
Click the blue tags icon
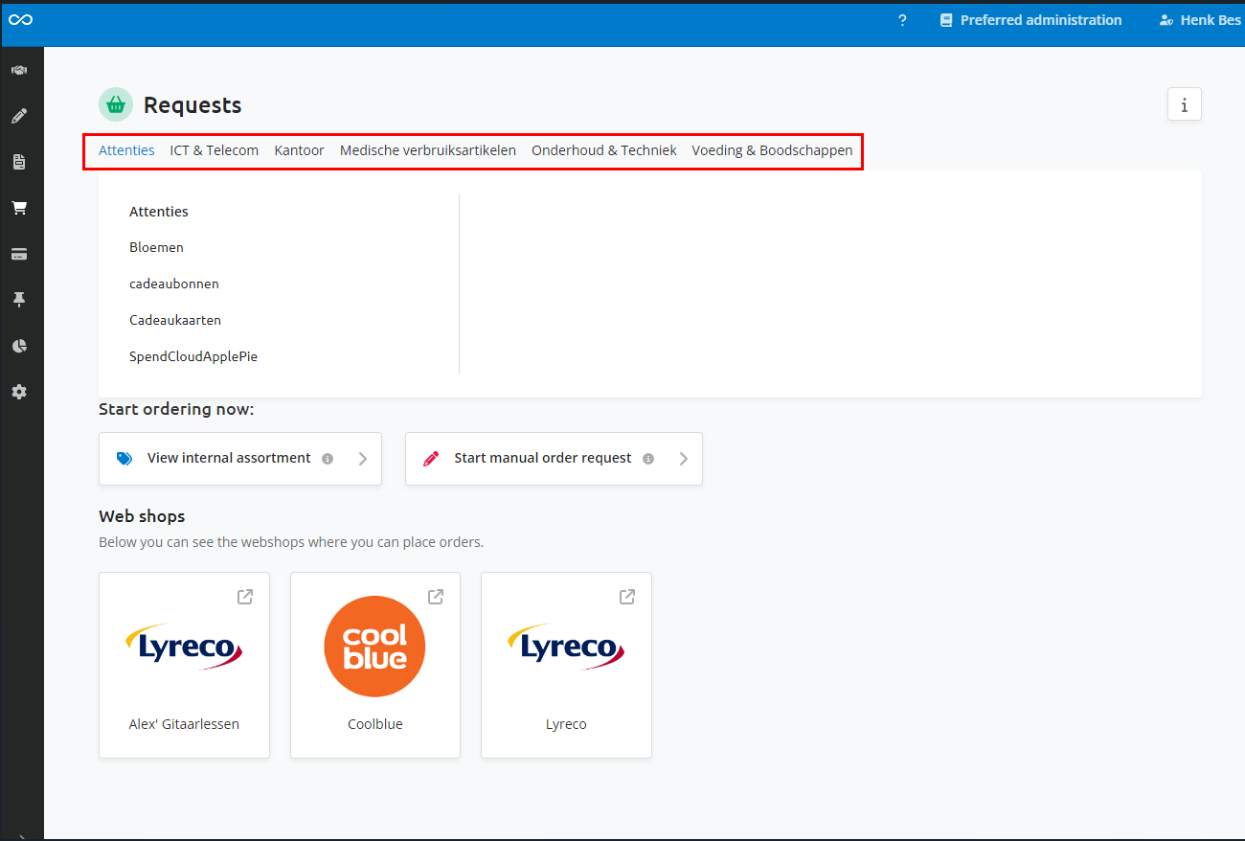124,459
